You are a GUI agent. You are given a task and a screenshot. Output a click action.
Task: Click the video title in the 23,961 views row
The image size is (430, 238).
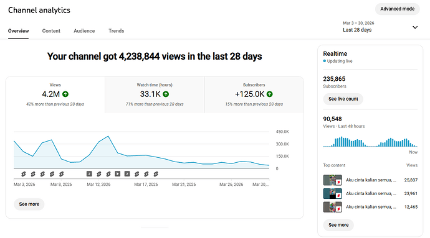click(x=371, y=193)
